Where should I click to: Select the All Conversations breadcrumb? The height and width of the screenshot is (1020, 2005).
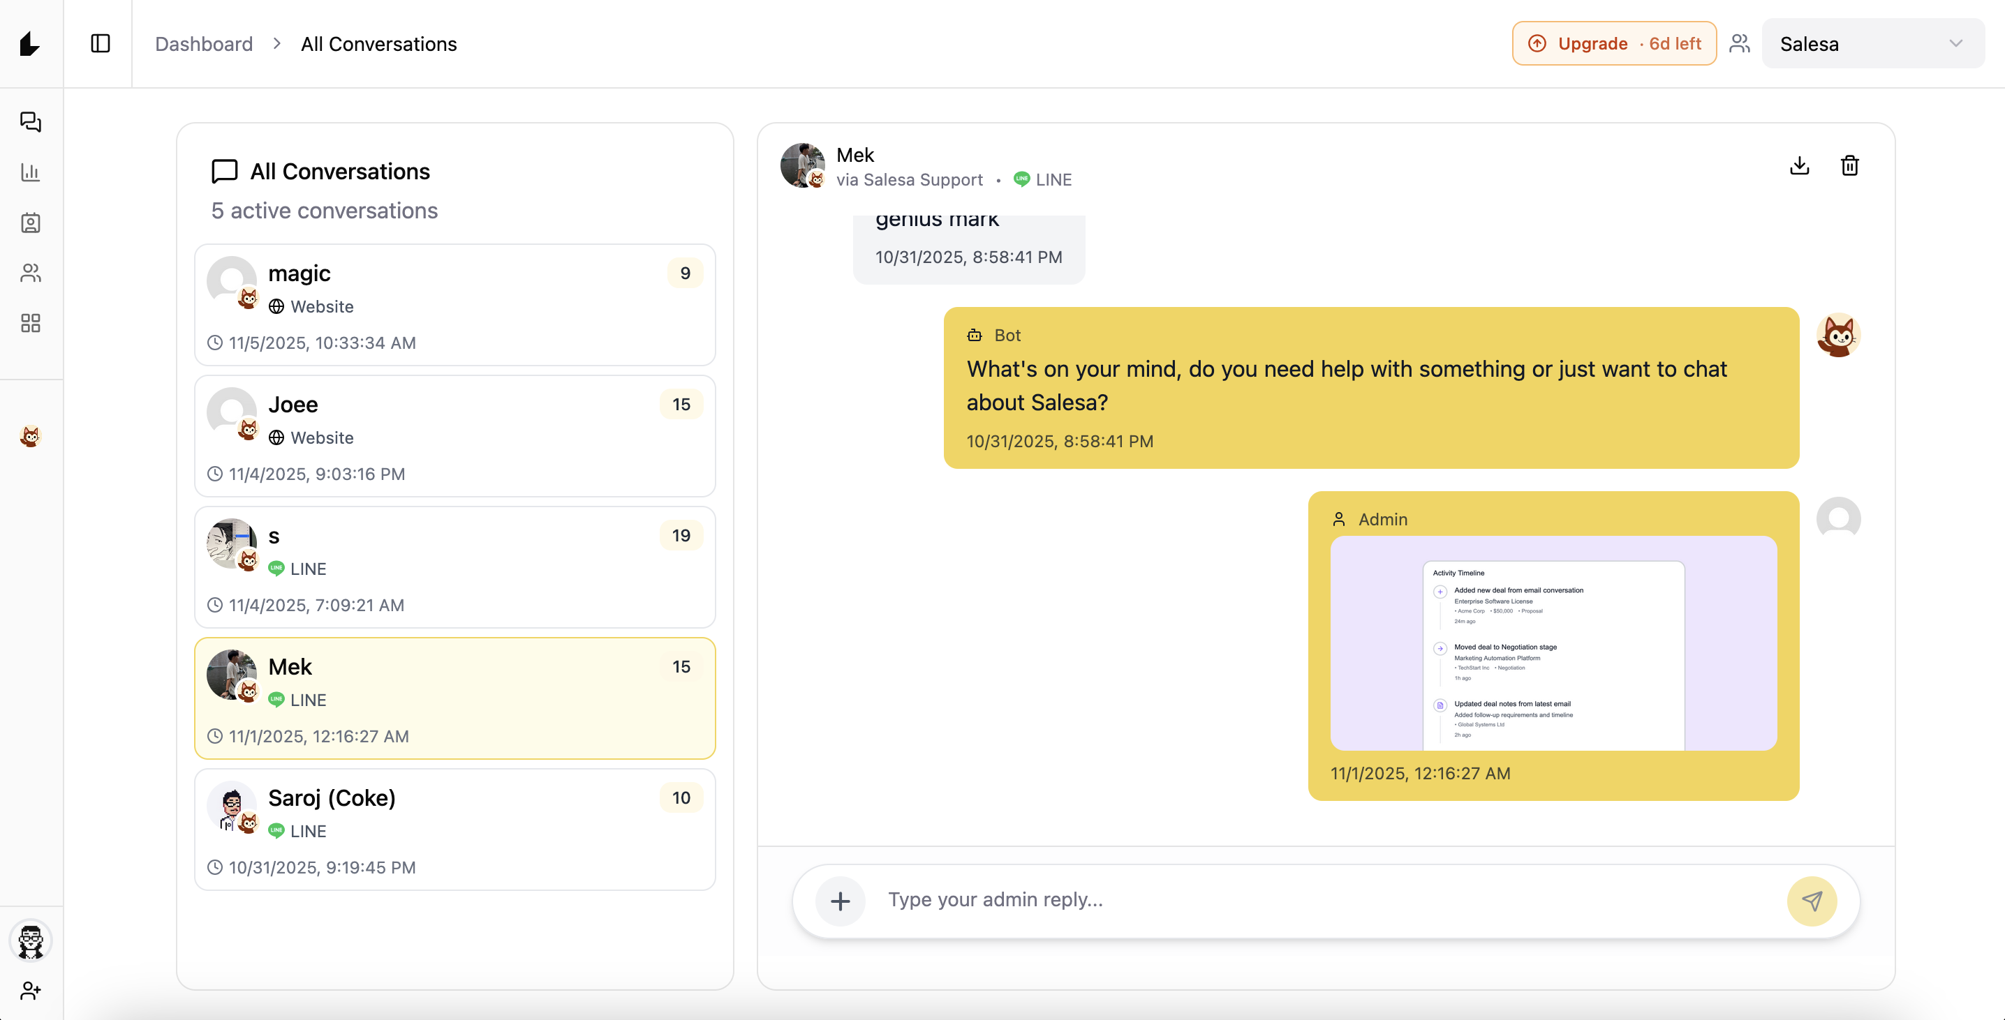(378, 43)
